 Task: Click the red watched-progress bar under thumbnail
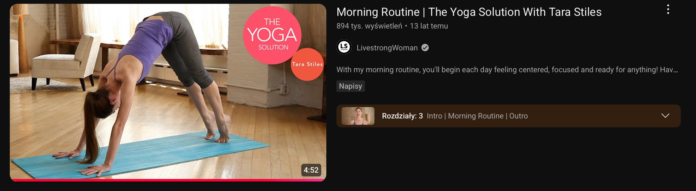tap(168, 180)
